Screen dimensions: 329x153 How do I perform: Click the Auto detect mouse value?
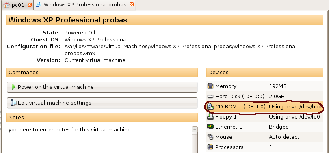coord(284,137)
